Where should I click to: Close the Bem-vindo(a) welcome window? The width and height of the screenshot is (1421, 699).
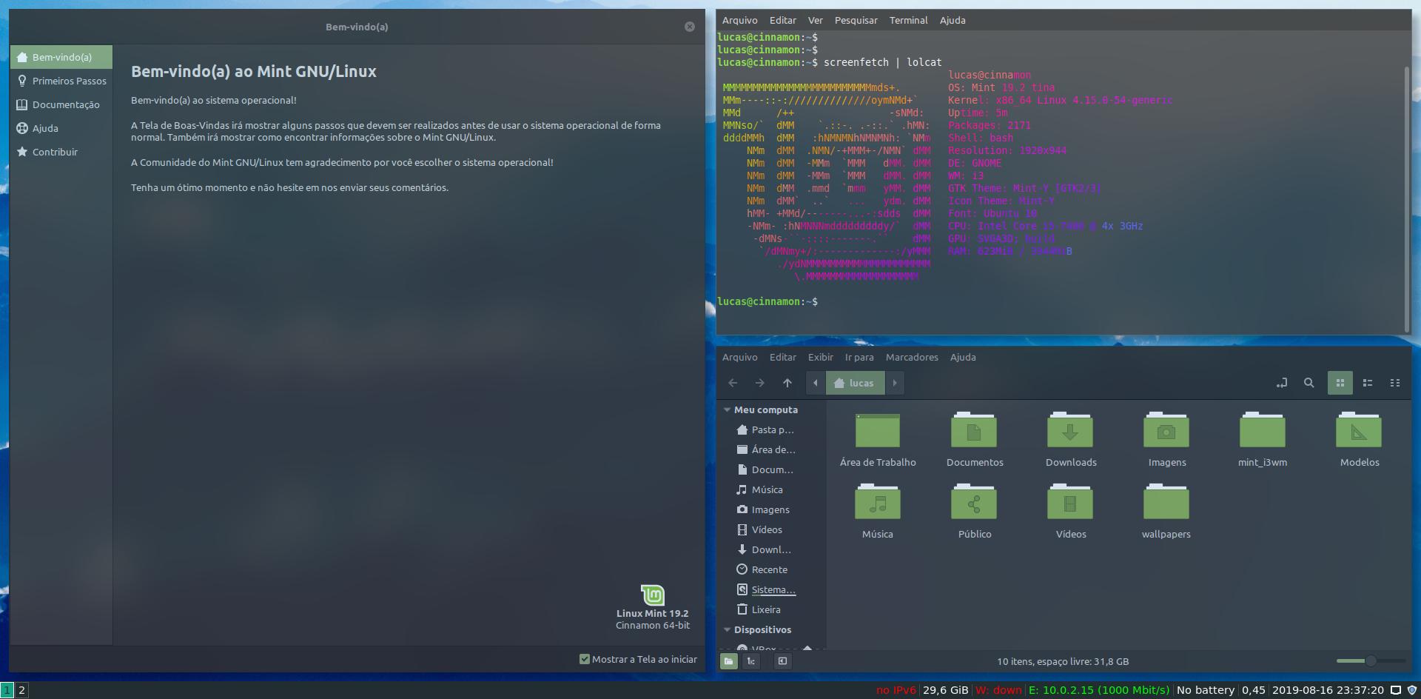[x=690, y=27]
